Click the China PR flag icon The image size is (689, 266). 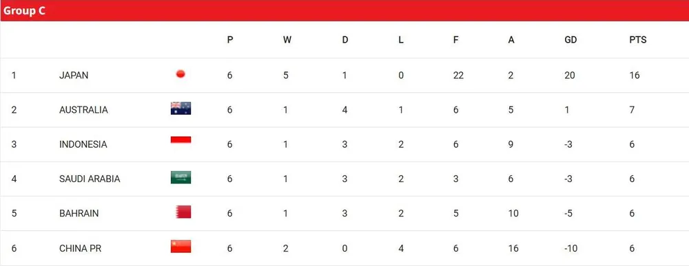[181, 247]
